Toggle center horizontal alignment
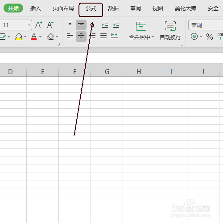Viewport: 223px width, 223px height. [81, 37]
